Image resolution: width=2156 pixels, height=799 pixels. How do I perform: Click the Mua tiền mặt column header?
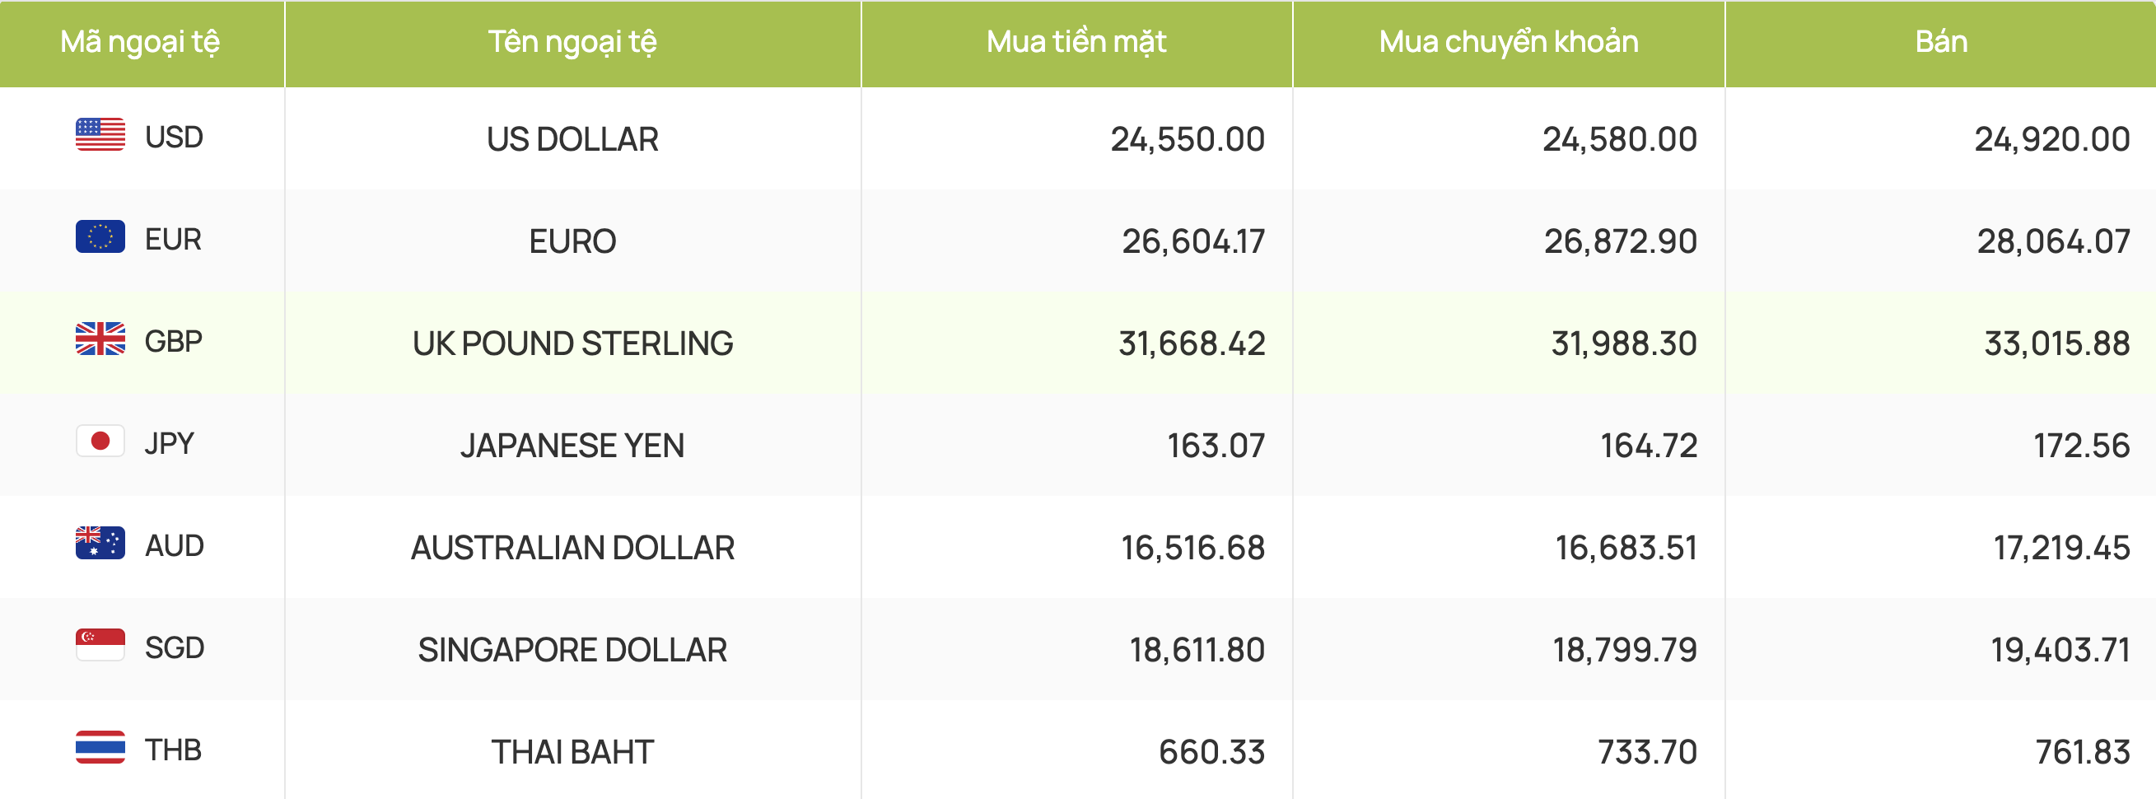[x=1076, y=43]
